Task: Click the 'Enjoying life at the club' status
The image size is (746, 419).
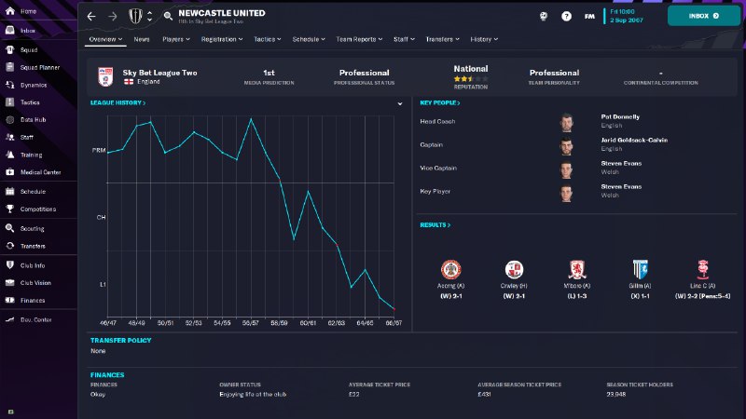Action: pos(253,394)
